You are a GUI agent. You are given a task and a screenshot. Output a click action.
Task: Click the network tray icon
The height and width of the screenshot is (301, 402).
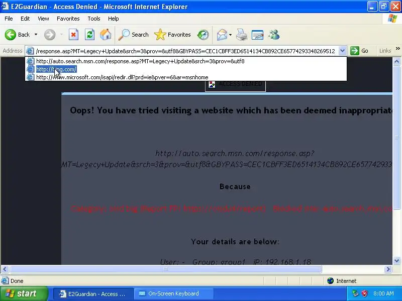click(355, 293)
